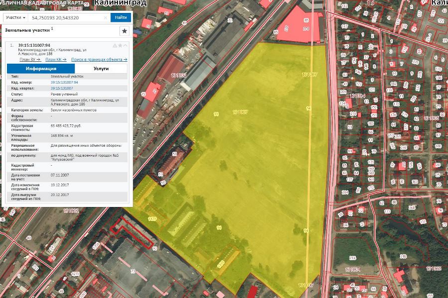Screen dimensions: 448x298
Task: Click the Земельные участки results heading
Action: click(x=27, y=30)
